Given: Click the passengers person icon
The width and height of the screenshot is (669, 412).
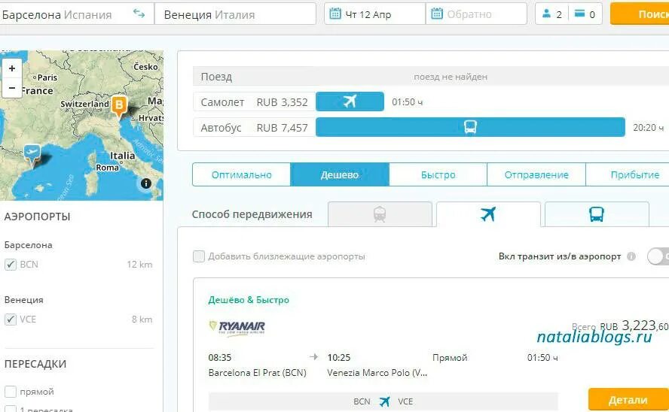Looking at the screenshot, I should click(x=546, y=14).
